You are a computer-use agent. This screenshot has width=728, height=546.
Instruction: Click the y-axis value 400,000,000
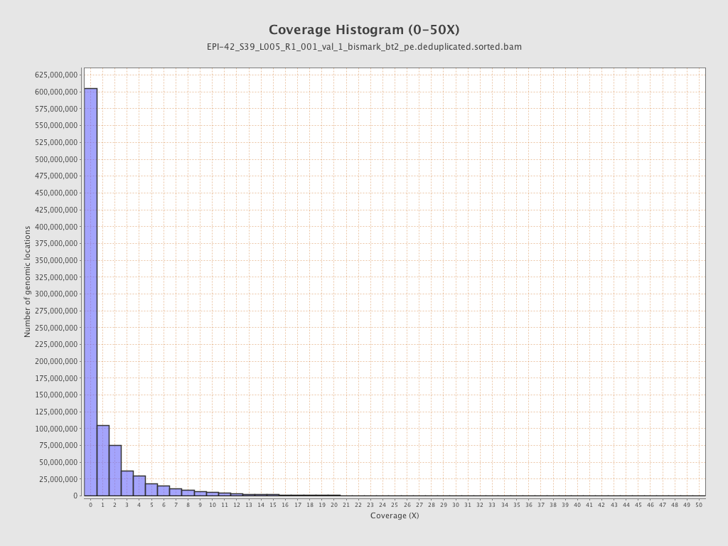[x=56, y=227]
